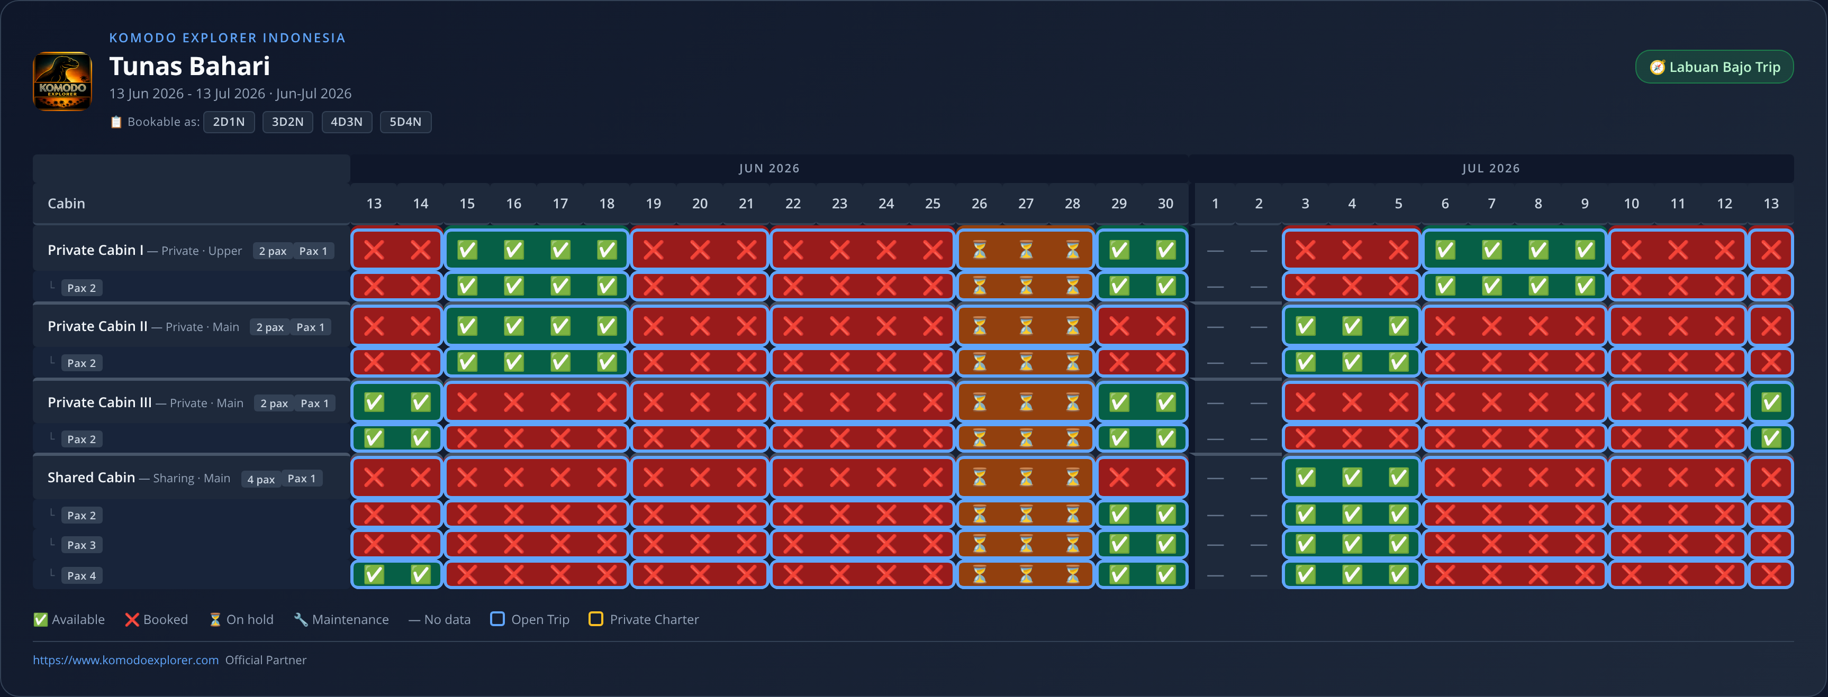Select Private Cabin I Pax 1 on June 30
The width and height of the screenshot is (1828, 697).
pyautogui.click(x=1165, y=250)
